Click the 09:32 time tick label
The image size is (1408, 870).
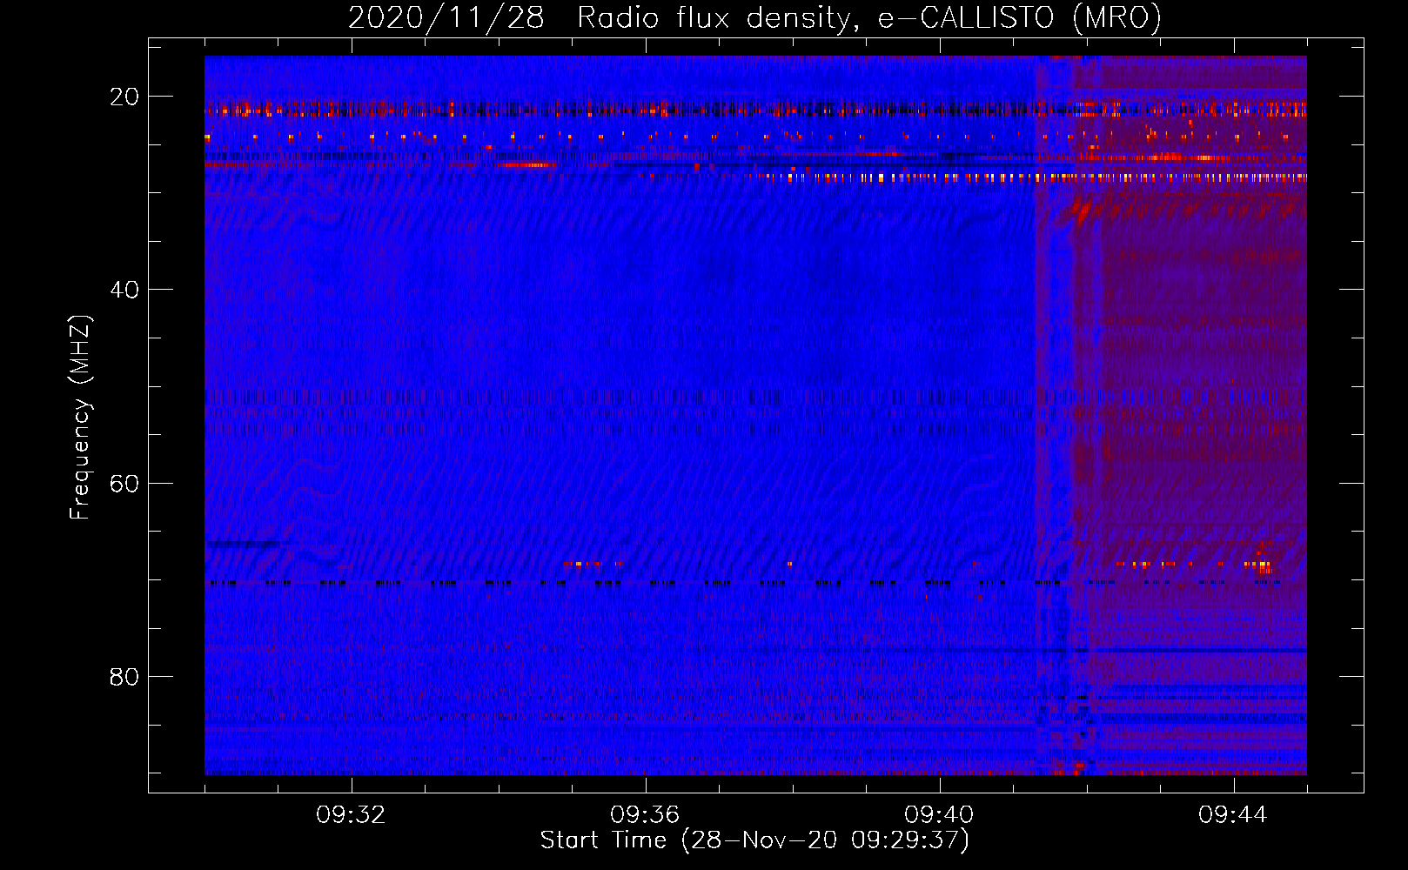pyautogui.click(x=351, y=815)
